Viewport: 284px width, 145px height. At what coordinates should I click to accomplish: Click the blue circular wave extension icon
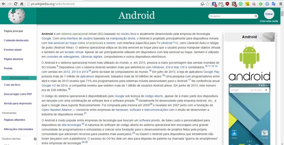(267, 4)
